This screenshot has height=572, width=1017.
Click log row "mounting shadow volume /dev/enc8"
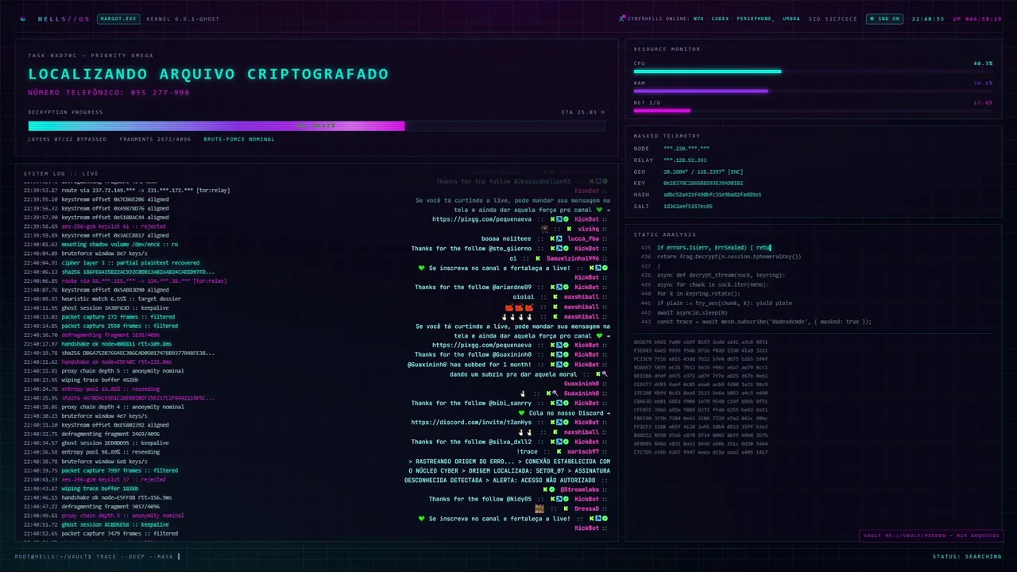[x=101, y=245]
